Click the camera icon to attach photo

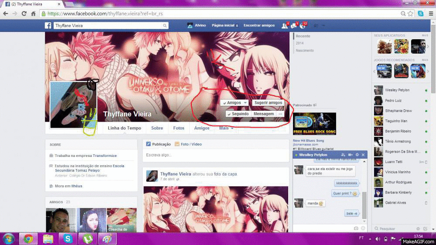[356, 228]
